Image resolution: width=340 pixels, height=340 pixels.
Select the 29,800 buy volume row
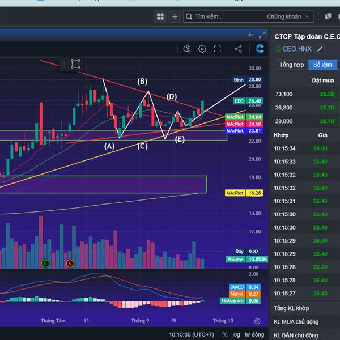tap(305, 121)
